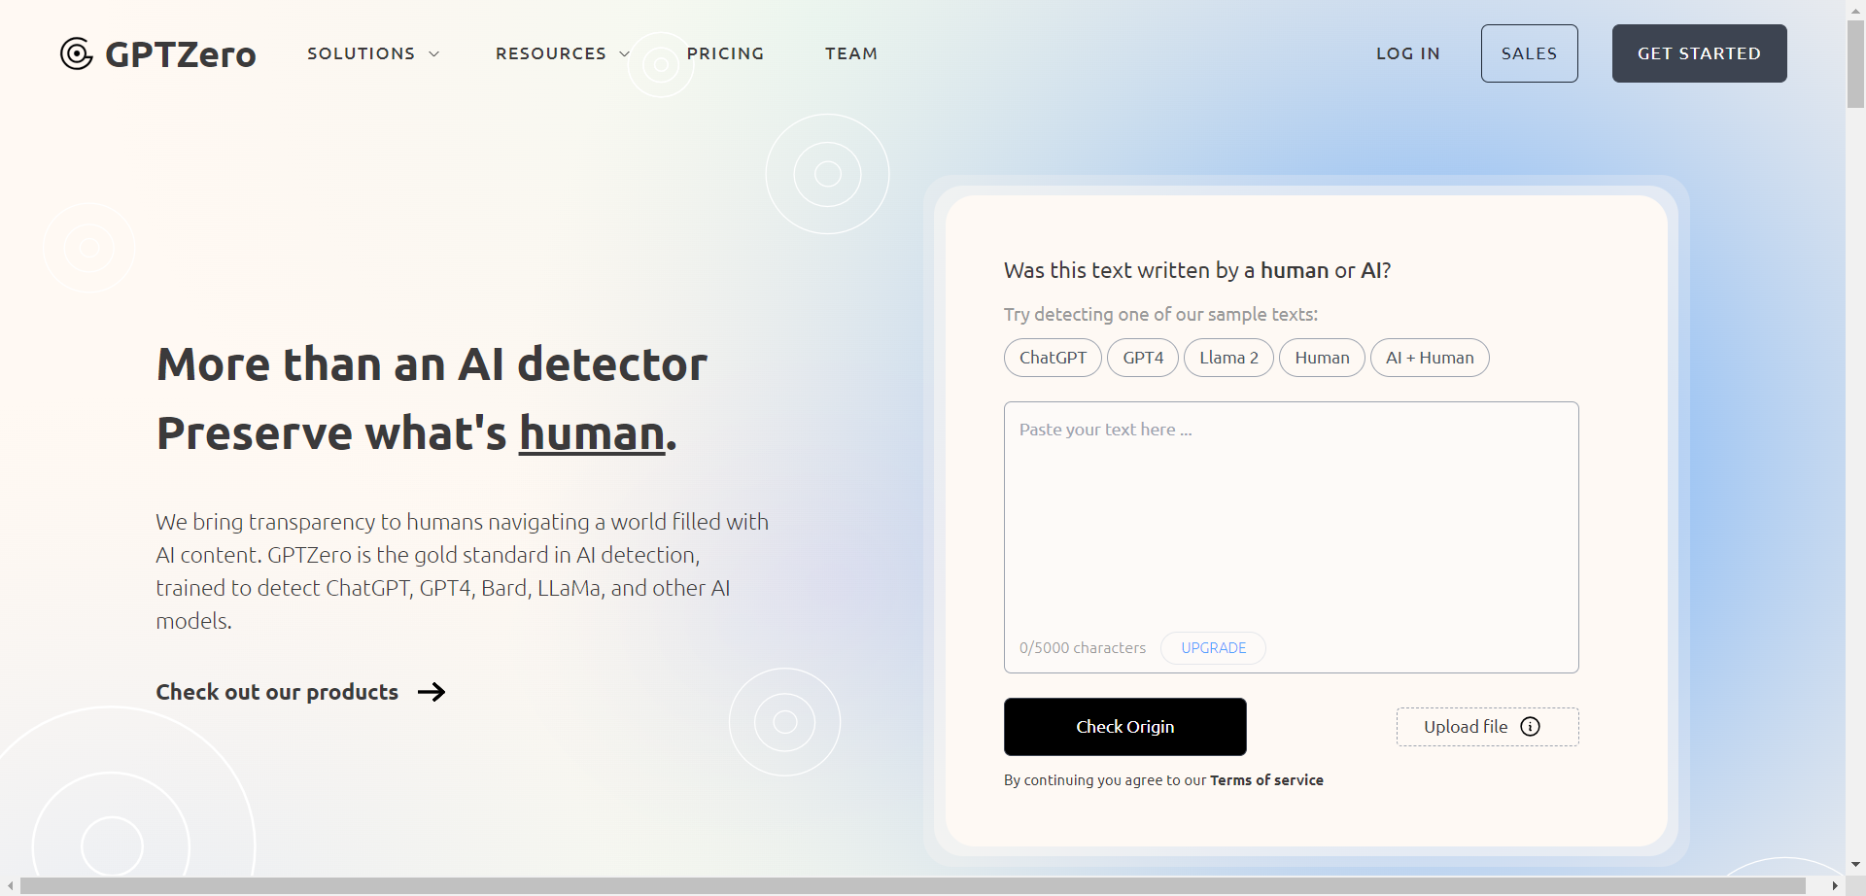The width and height of the screenshot is (1866, 896).
Task: Select the AI + Human sample chip
Action: point(1429,358)
